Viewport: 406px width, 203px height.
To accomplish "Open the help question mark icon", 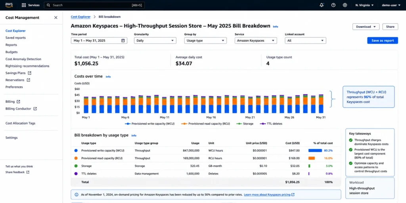I will tap(333, 5).
